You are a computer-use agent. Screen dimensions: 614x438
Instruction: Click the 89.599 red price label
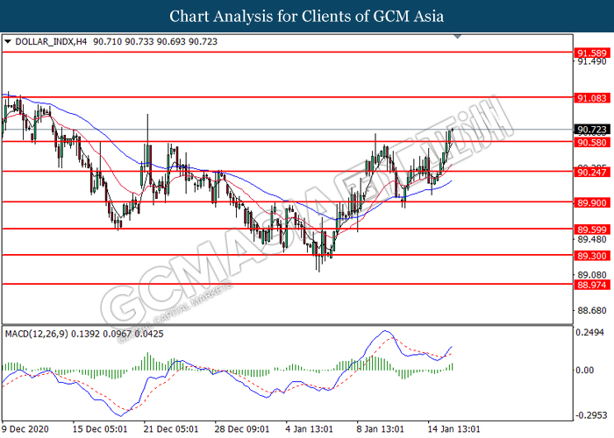[x=590, y=229]
